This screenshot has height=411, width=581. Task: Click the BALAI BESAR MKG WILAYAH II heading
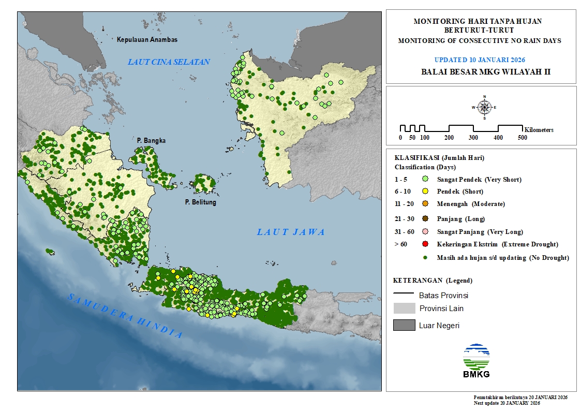click(485, 72)
